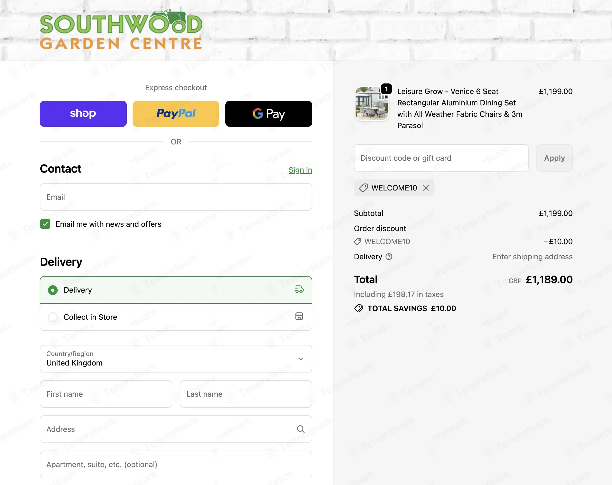Click the Leisure Grow Venice product title
The height and width of the screenshot is (485, 612).
(x=460, y=108)
